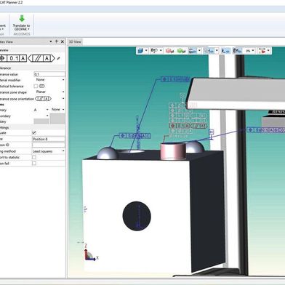Click the dark circular hole on block front
The height and width of the screenshot is (285, 285).
(137, 216)
